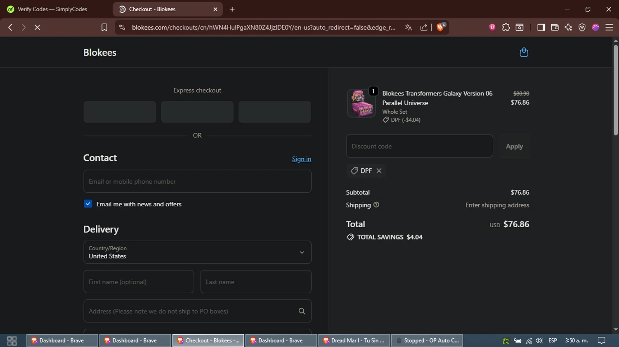Open the translate page icon

tap(409, 27)
